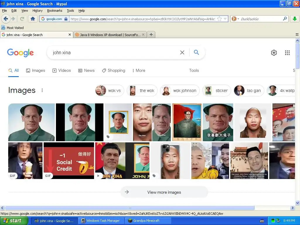The height and width of the screenshot is (225, 300).
Task: Open the phone case image thumbnail
Action: pyautogui.click(x=171, y=161)
